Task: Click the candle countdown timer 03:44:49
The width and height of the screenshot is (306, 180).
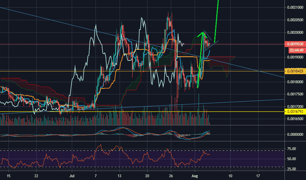Action: pyautogui.click(x=296, y=50)
